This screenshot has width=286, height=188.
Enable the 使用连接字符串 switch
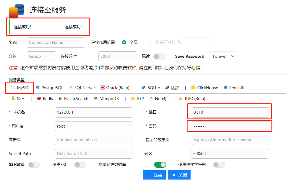(219, 165)
